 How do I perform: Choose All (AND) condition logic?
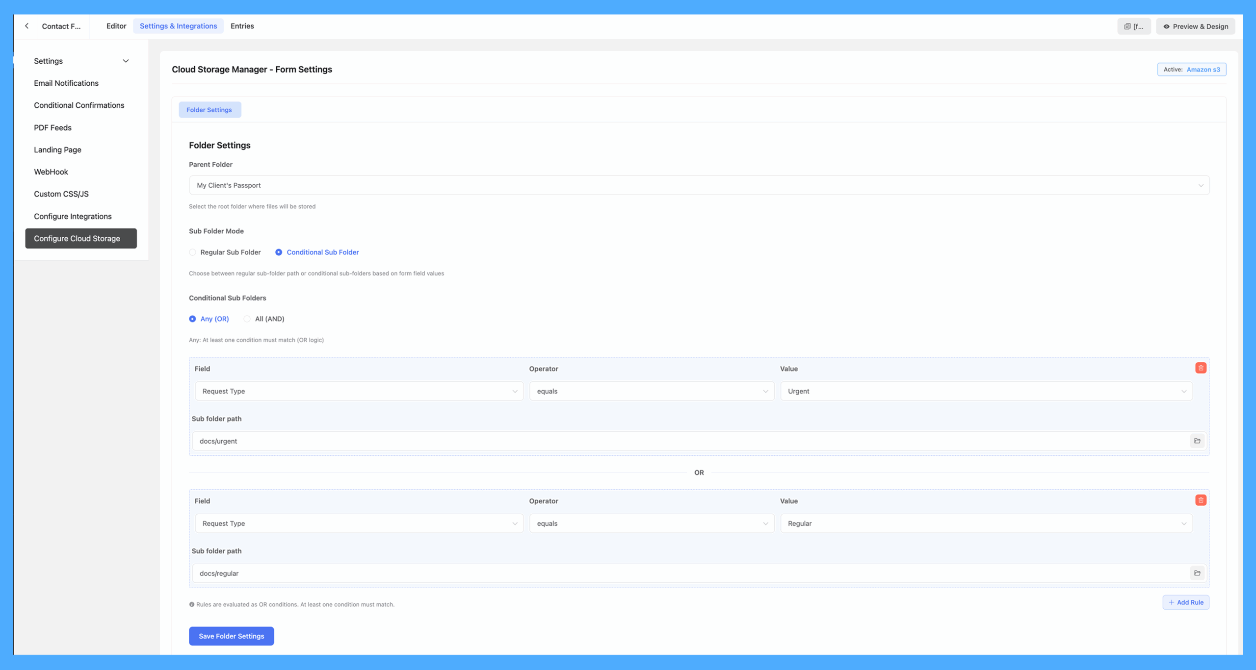click(247, 319)
